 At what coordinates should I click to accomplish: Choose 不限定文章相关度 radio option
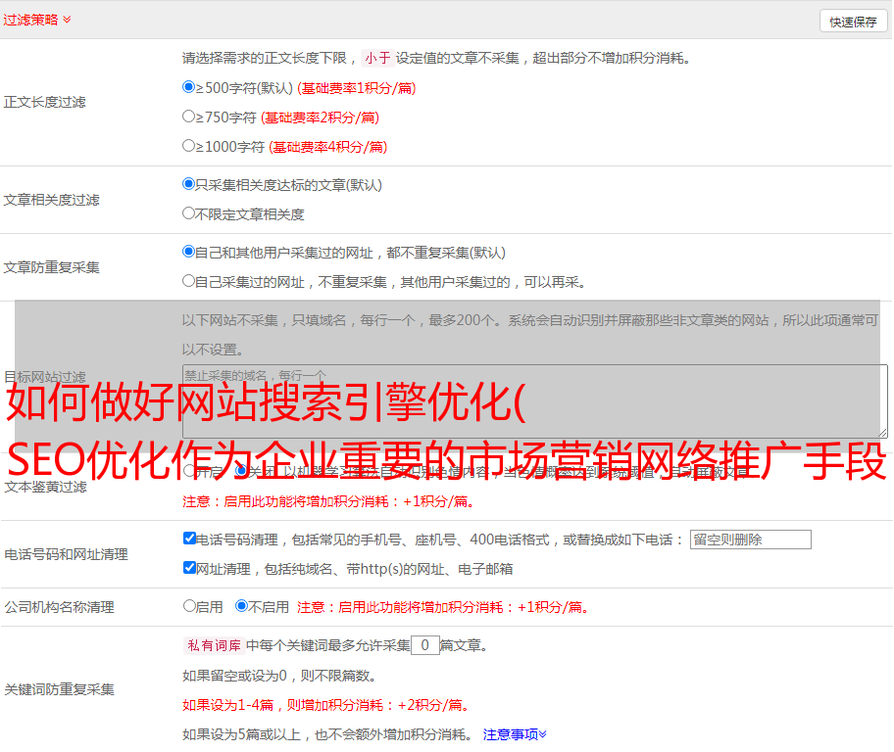189,213
